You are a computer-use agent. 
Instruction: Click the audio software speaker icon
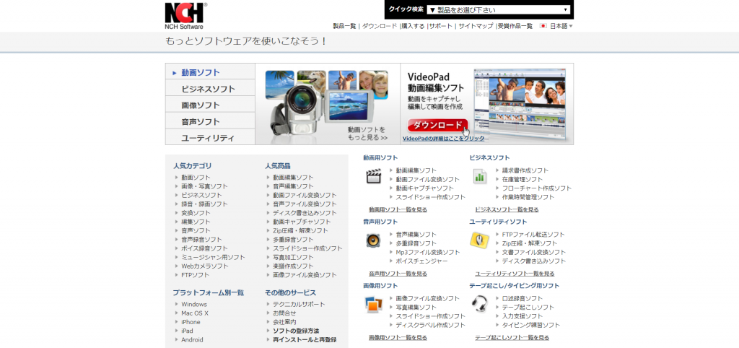point(372,240)
